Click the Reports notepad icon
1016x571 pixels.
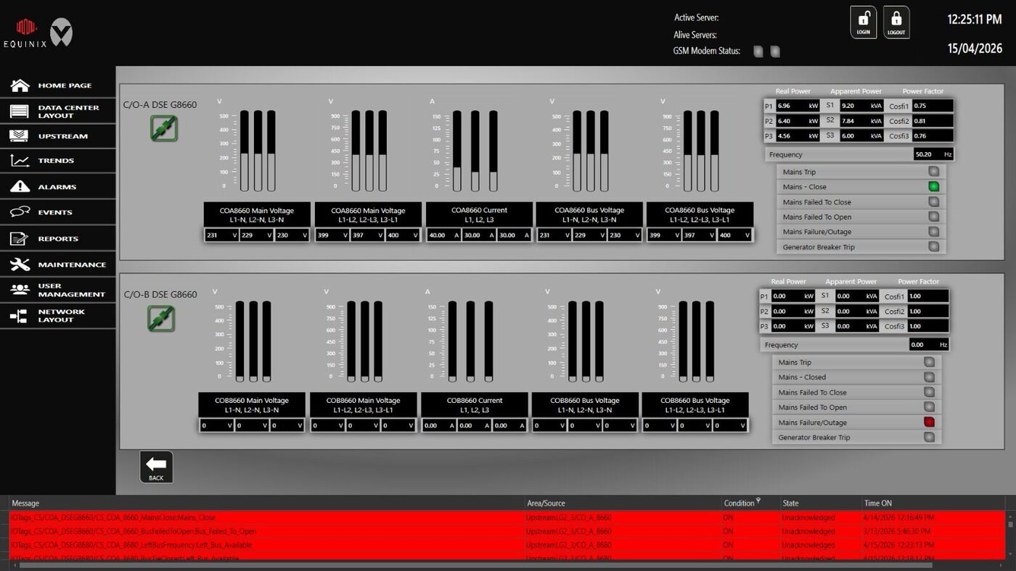tap(20, 238)
